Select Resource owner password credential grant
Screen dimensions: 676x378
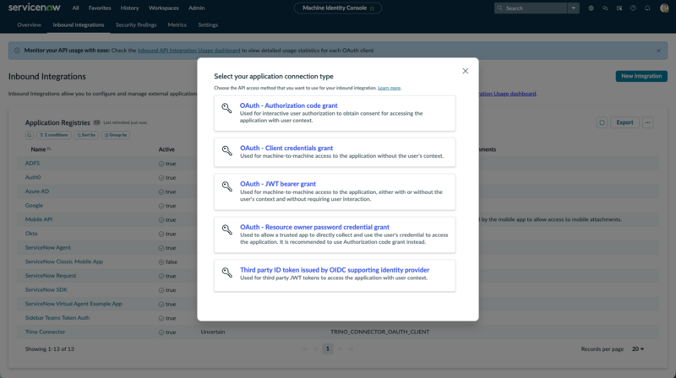coord(335,235)
